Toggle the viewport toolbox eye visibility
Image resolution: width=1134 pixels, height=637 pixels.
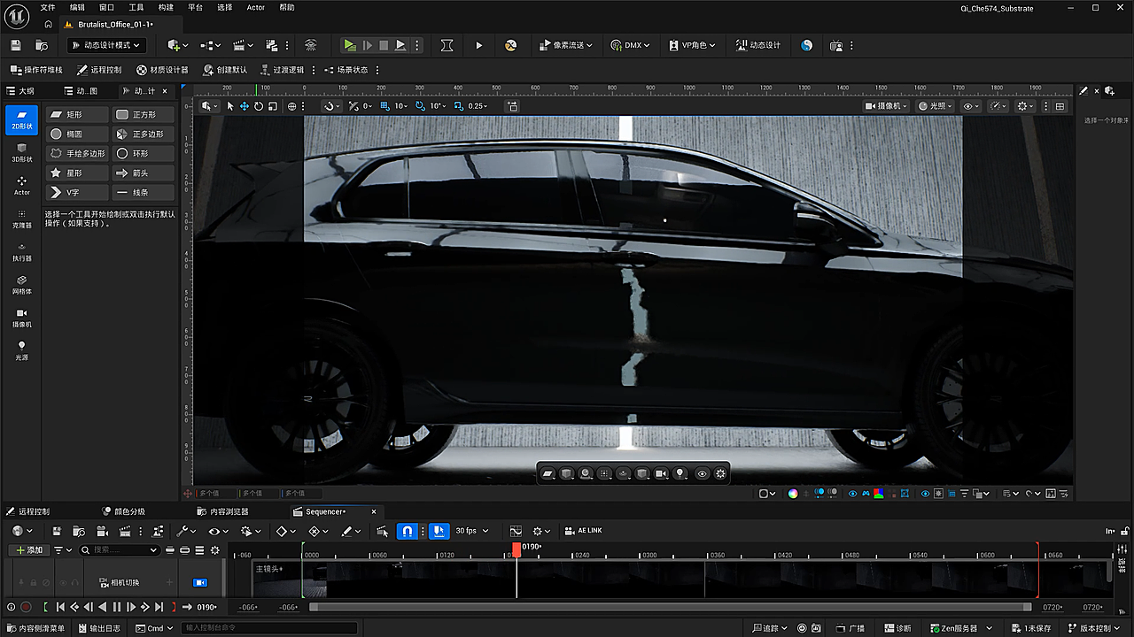703,474
